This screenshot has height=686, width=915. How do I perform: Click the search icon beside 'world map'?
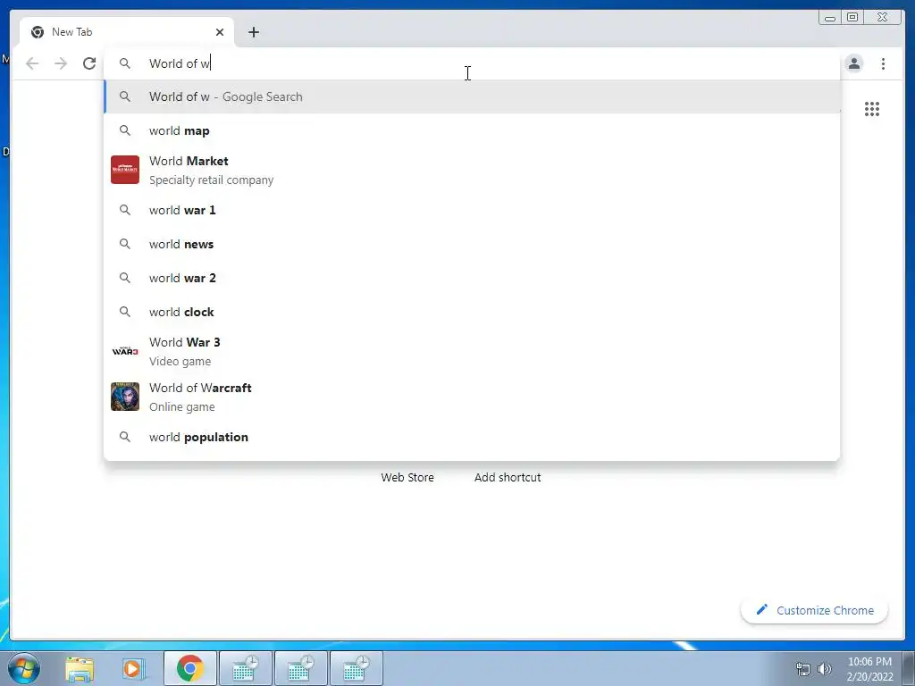click(125, 130)
